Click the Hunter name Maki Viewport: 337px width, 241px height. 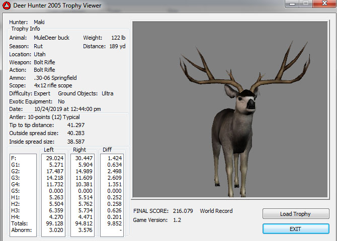tap(39, 22)
